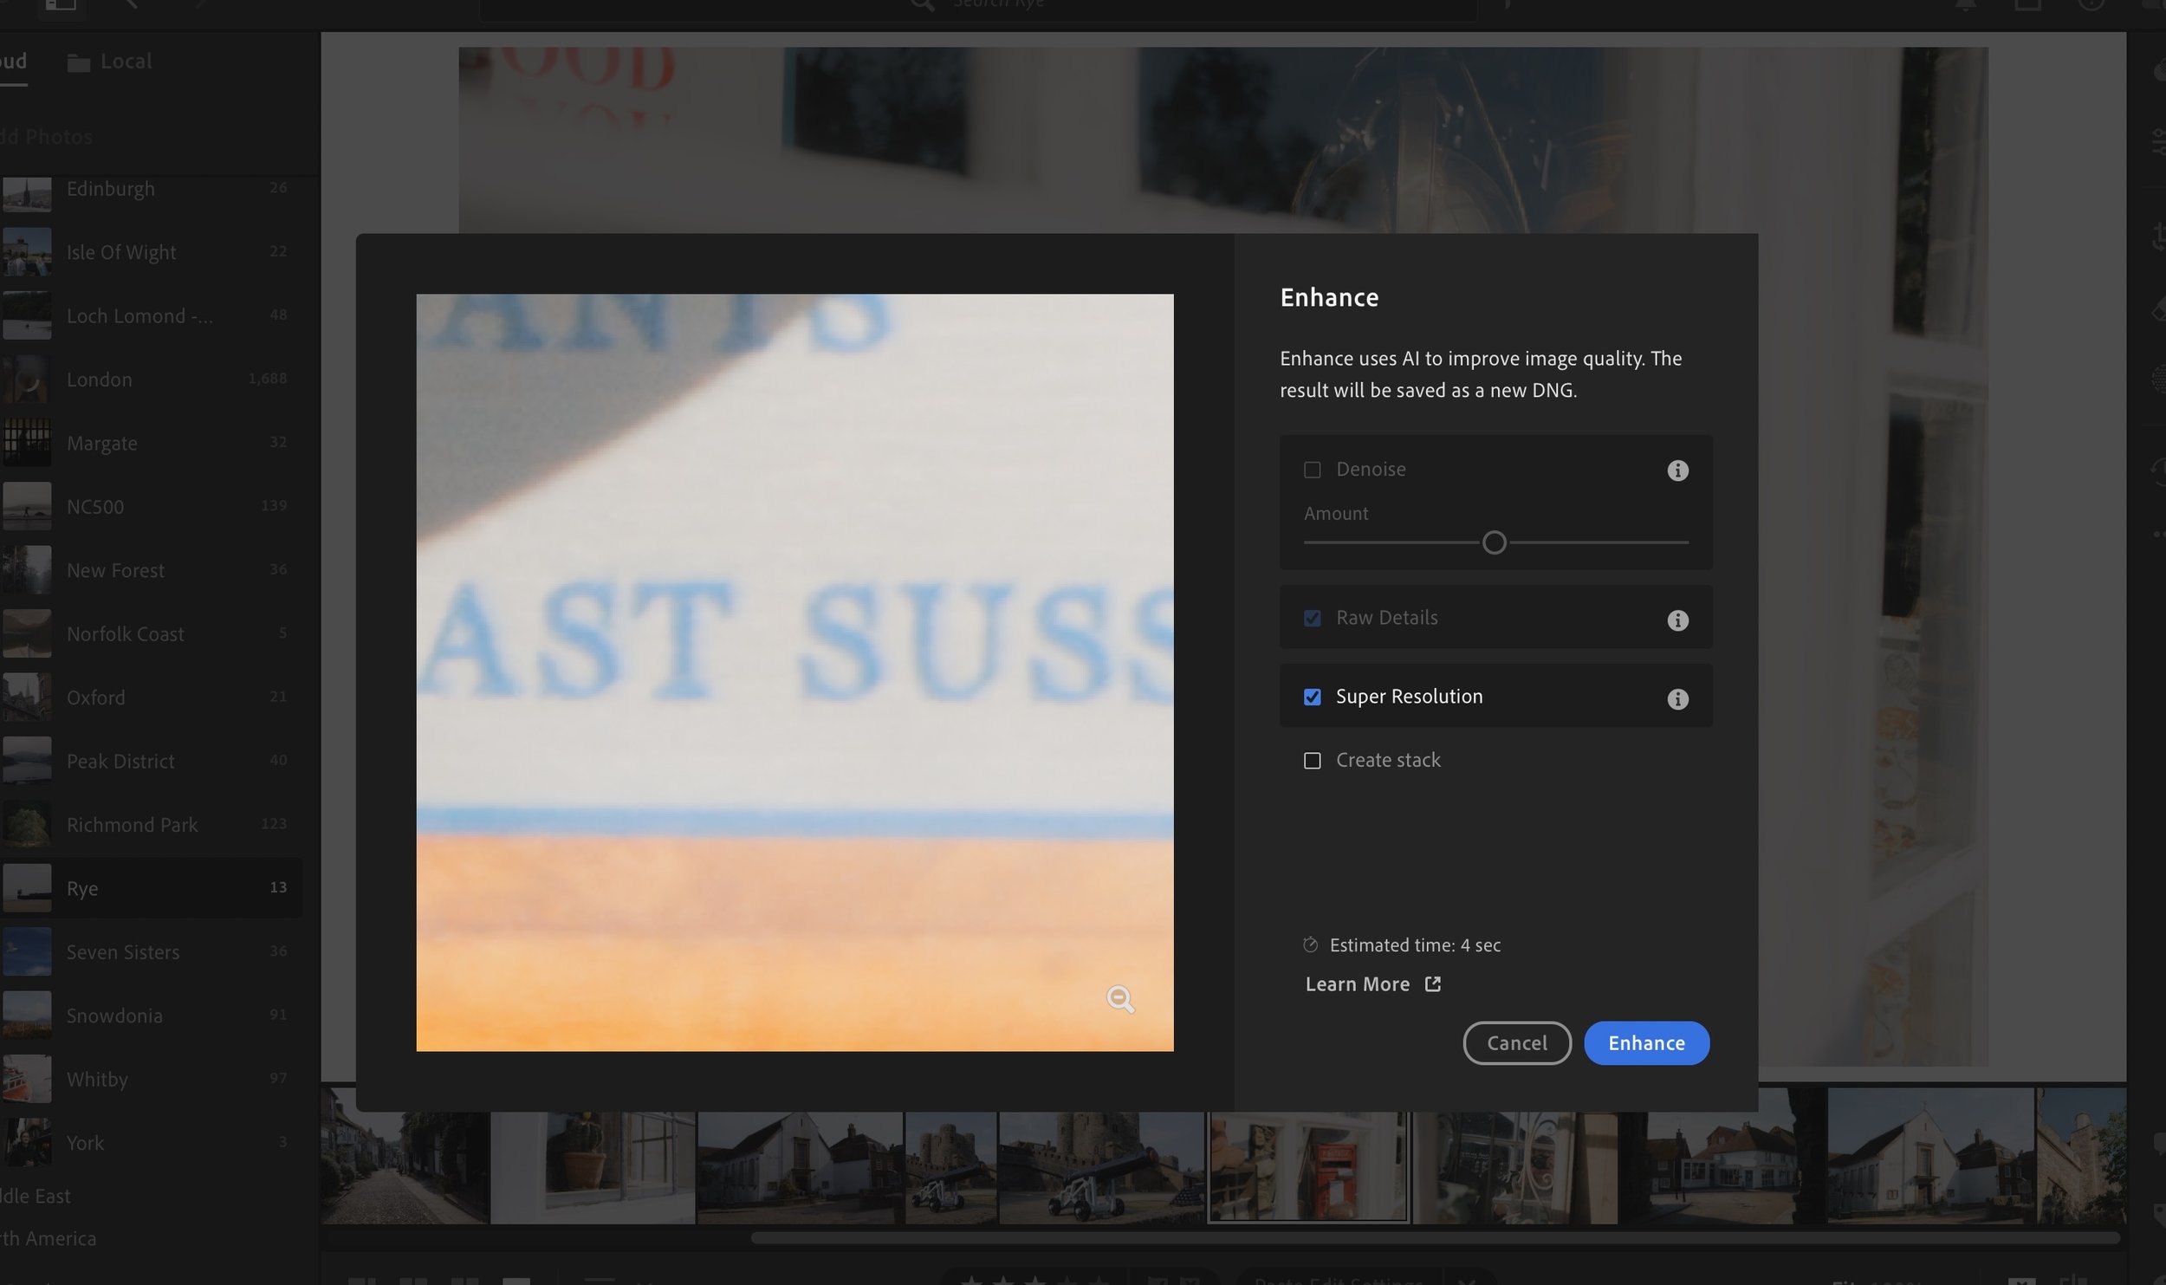The image size is (2166, 1285).
Task: Select the Oxford album
Action: 152,698
